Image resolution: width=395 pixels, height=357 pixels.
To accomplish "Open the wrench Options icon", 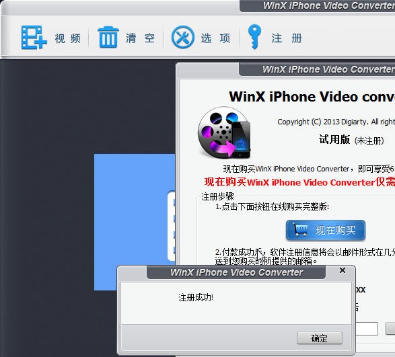I will tap(183, 37).
